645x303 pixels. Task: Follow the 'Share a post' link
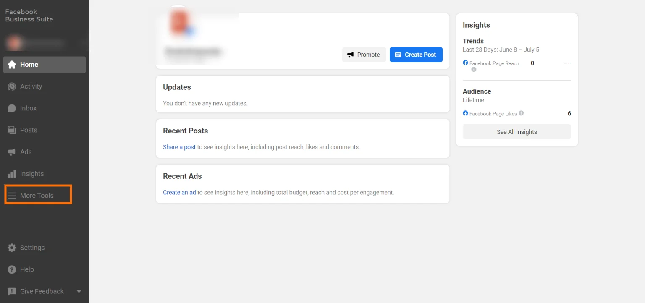coord(179,147)
